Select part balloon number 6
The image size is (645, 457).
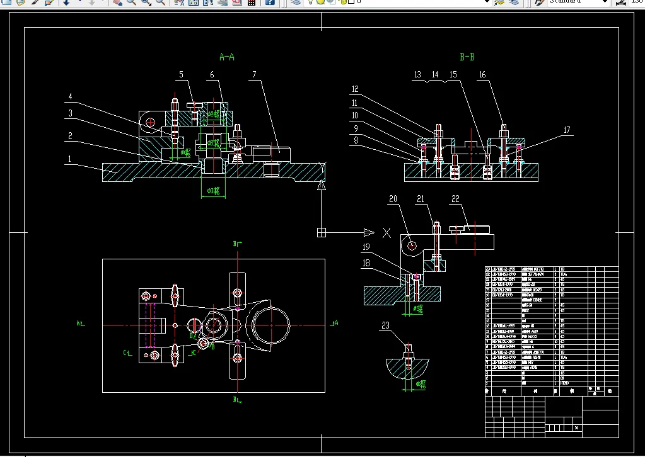click(212, 74)
